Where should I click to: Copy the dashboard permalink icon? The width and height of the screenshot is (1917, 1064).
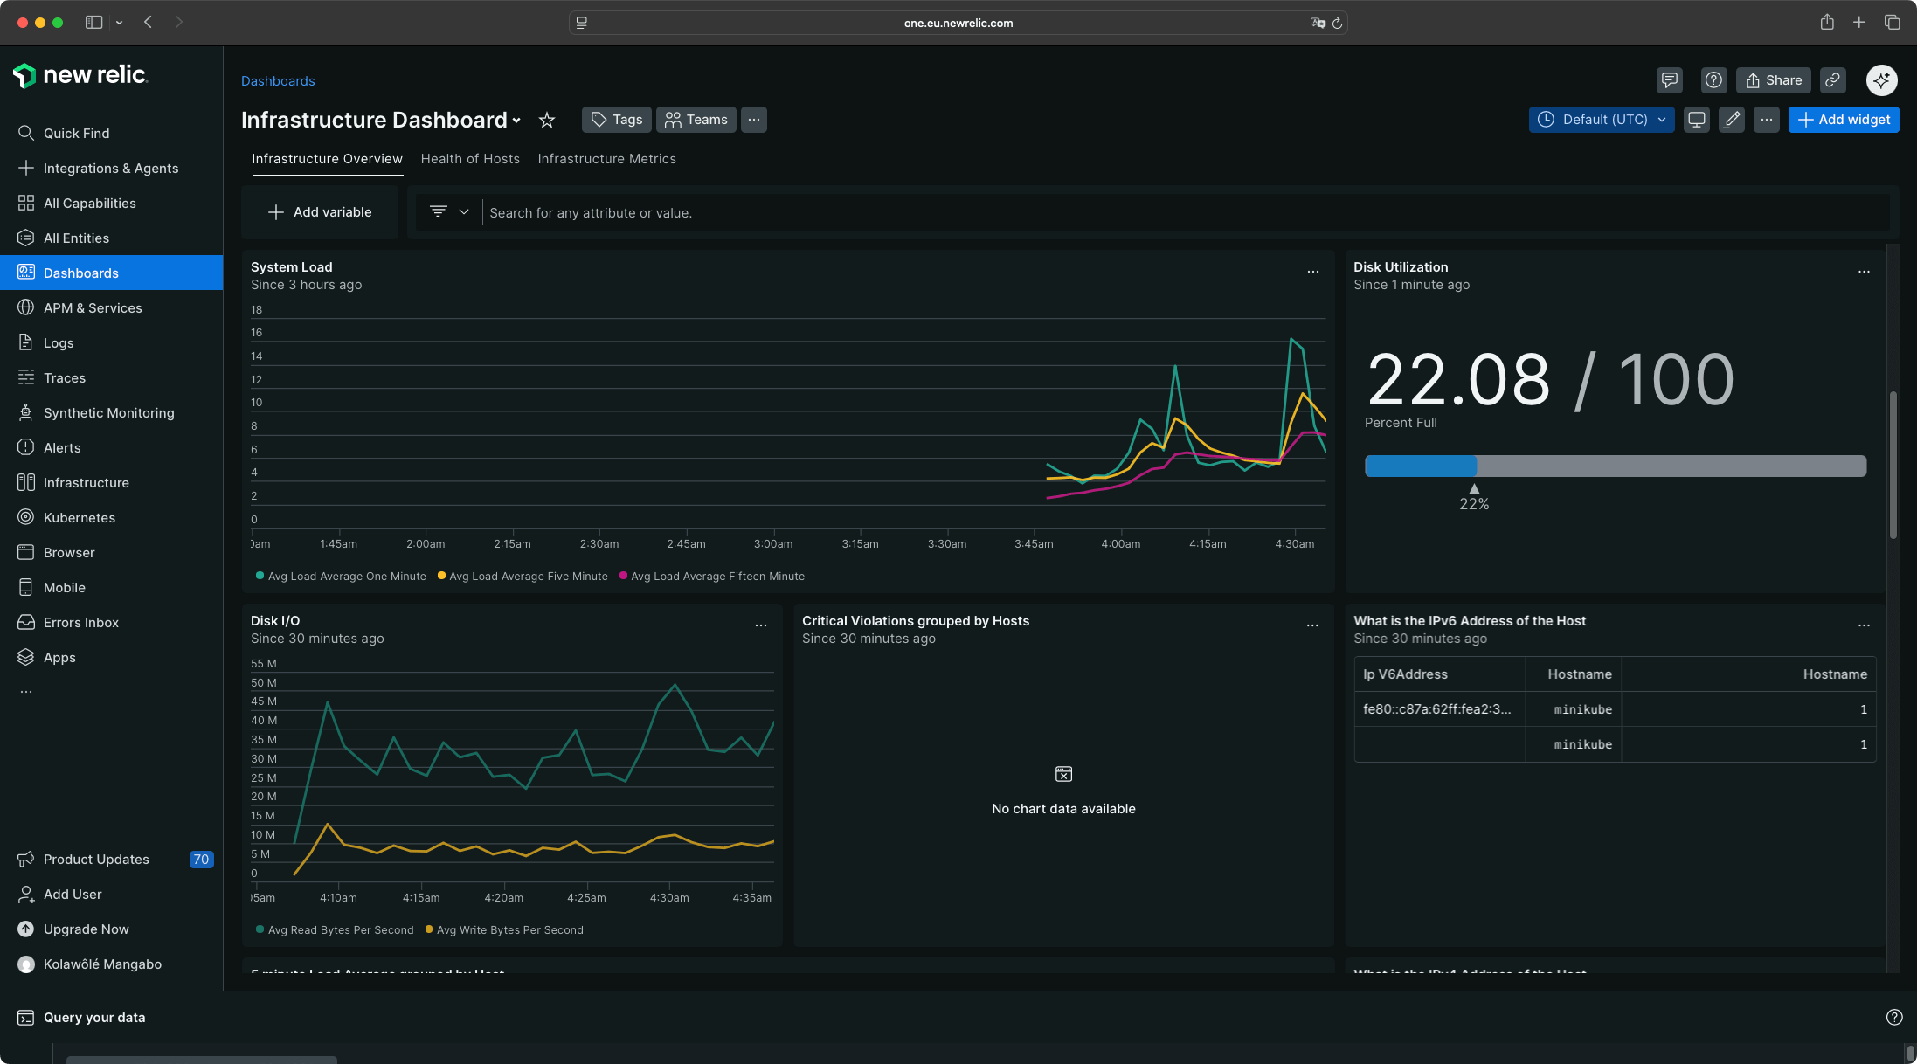coord(1832,80)
